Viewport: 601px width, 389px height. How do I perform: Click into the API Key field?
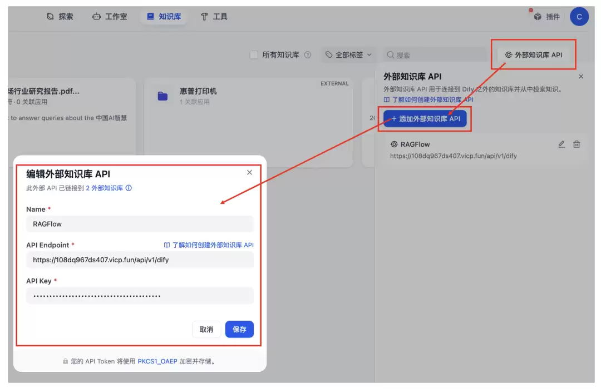[x=140, y=296]
